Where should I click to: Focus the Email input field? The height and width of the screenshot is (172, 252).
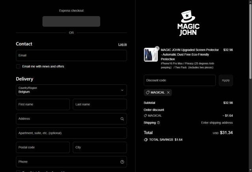point(71,56)
